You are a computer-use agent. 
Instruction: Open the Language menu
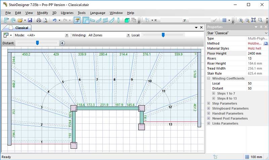click(98, 13)
